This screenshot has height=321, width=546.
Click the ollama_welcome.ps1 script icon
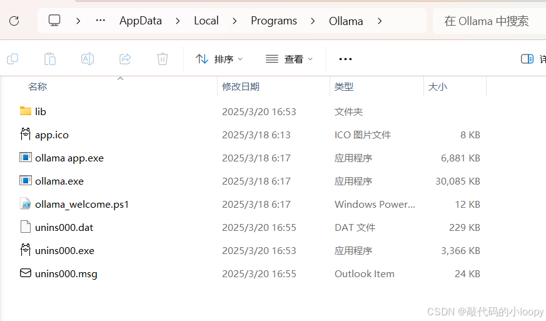point(26,203)
